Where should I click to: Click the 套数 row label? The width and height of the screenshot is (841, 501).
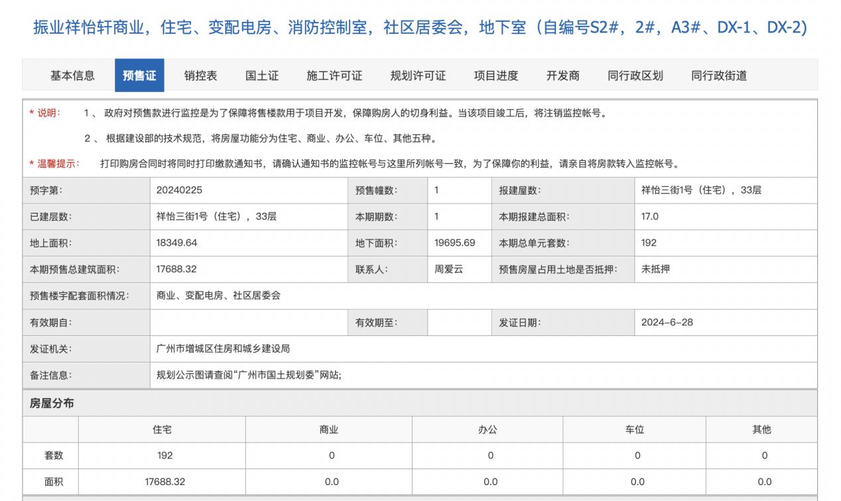coord(54,455)
